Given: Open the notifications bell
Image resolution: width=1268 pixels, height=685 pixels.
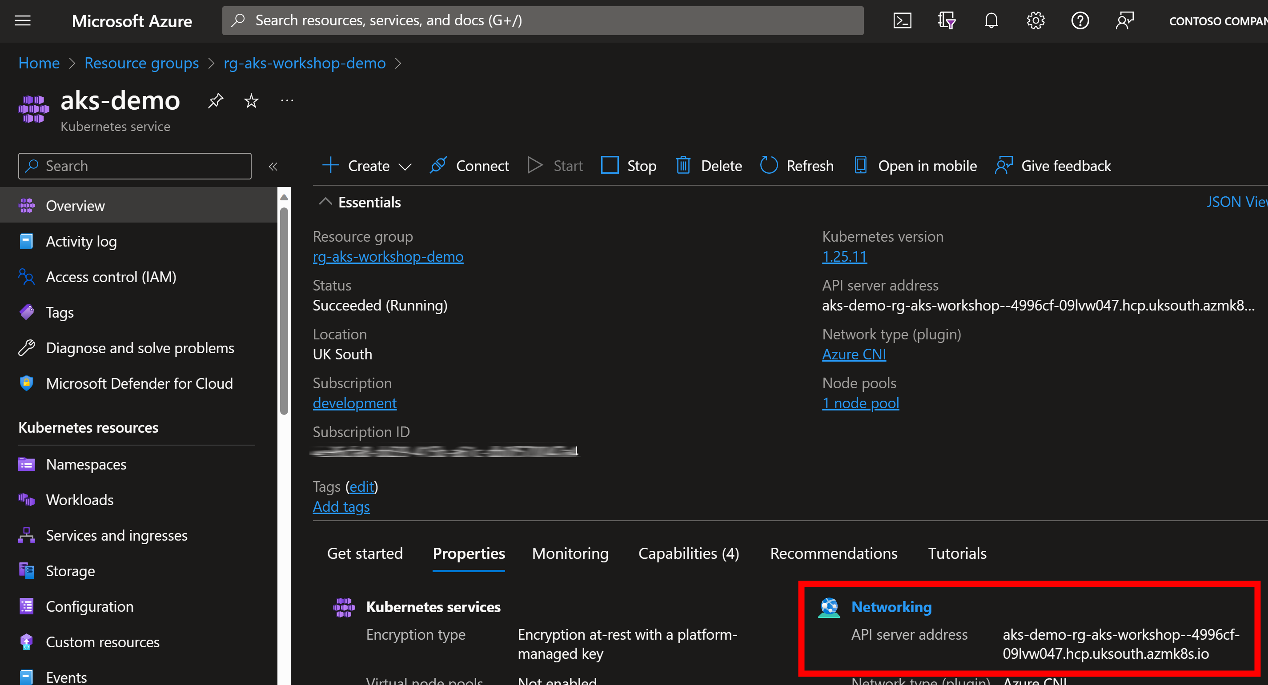Looking at the screenshot, I should pyautogui.click(x=991, y=20).
